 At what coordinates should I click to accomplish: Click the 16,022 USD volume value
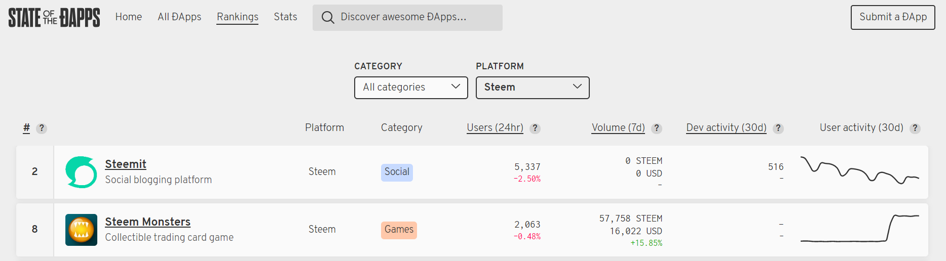636,231
